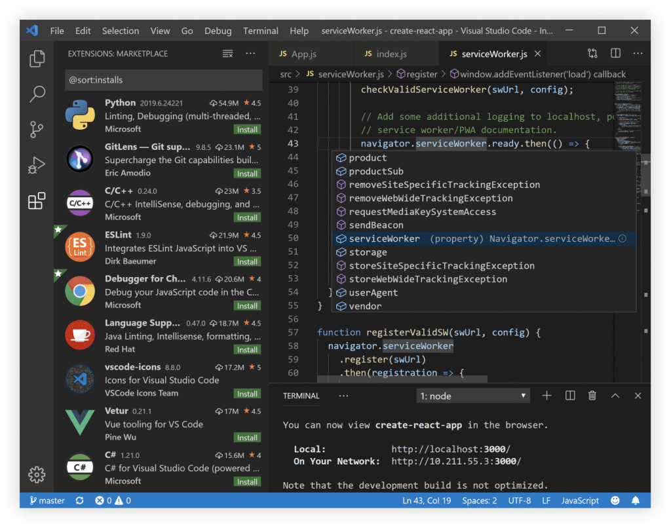The width and height of the screenshot is (671, 528).
Task: Open notifications bell icon
Action: 636,500
